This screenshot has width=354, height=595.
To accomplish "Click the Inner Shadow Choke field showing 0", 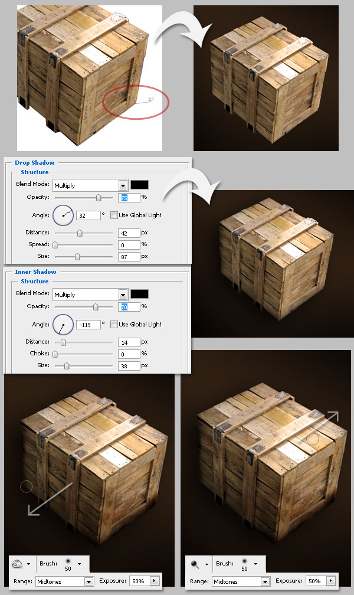I will click(129, 354).
